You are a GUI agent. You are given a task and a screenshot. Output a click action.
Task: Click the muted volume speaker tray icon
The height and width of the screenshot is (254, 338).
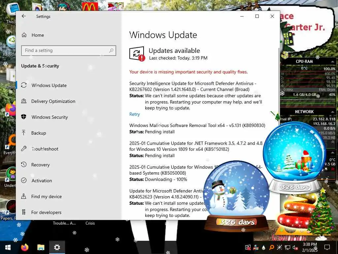[295, 247]
